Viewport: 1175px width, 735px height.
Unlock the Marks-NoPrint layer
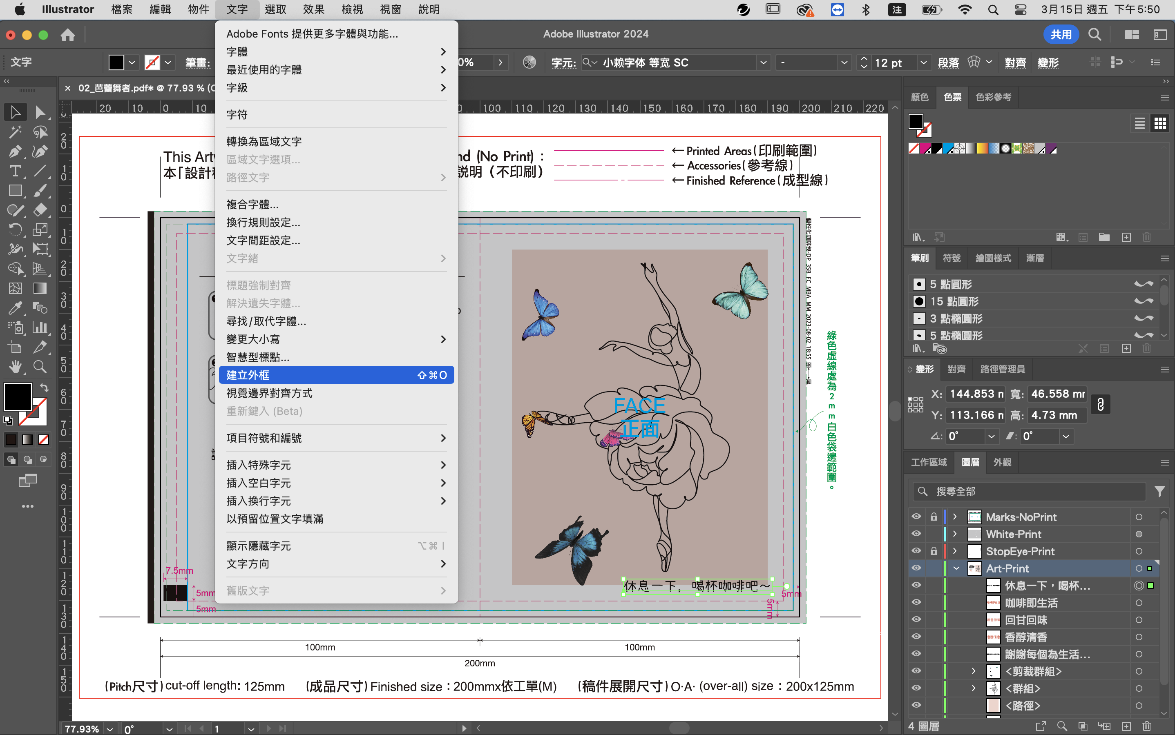(934, 516)
